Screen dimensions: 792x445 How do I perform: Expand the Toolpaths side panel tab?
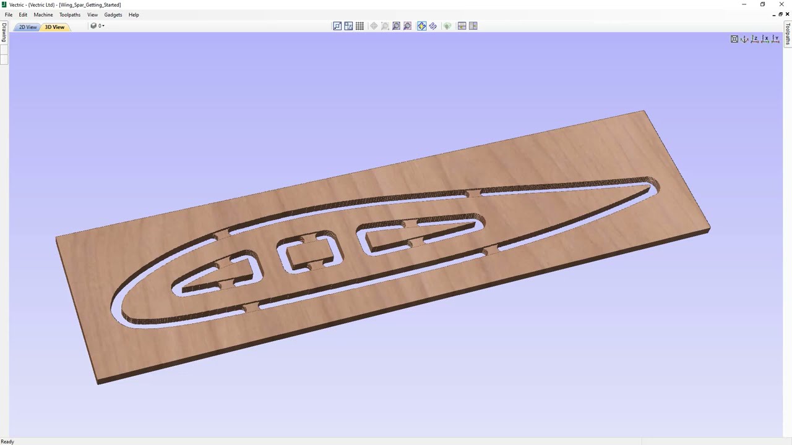click(788, 34)
